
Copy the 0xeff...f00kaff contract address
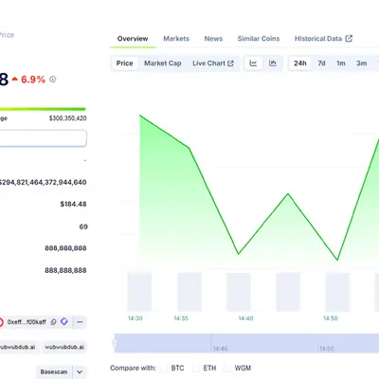point(53,322)
